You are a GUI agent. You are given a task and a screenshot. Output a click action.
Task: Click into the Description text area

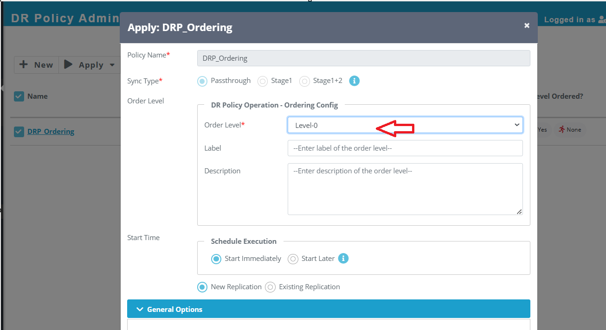point(405,189)
